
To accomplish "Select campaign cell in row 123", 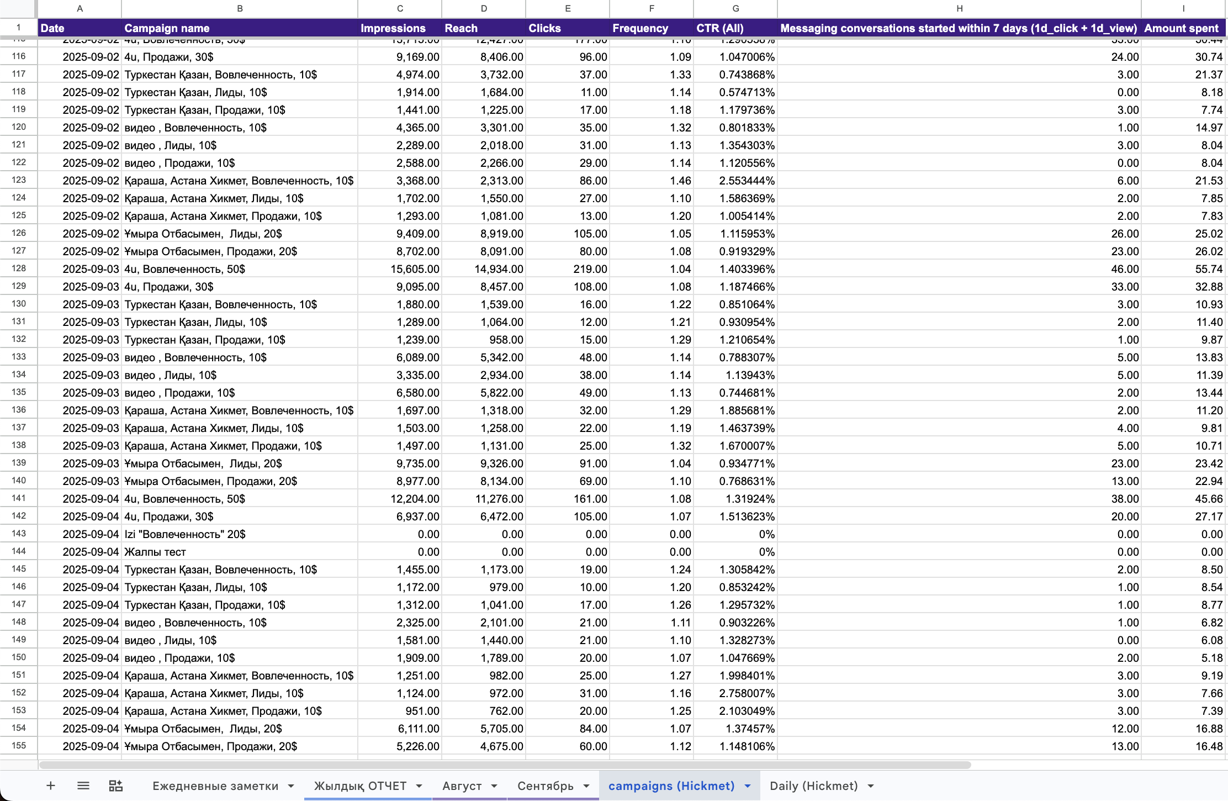I will click(240, 181).
